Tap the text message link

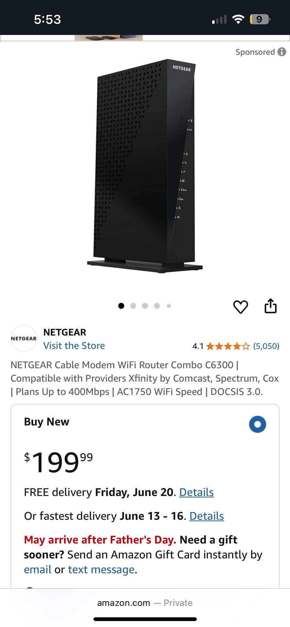coord(101,570)
